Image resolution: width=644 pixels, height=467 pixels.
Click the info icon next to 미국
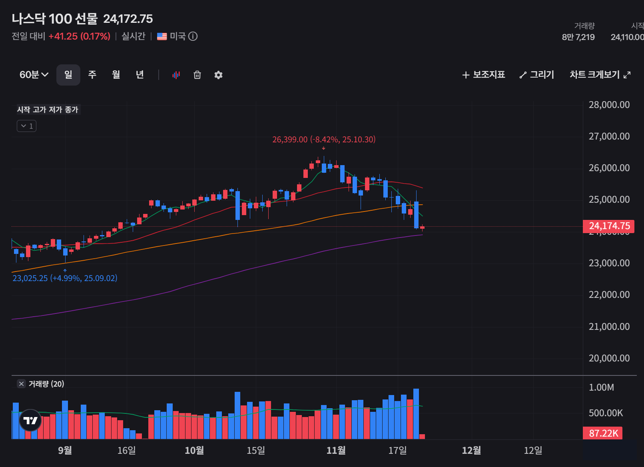(193, 36)
